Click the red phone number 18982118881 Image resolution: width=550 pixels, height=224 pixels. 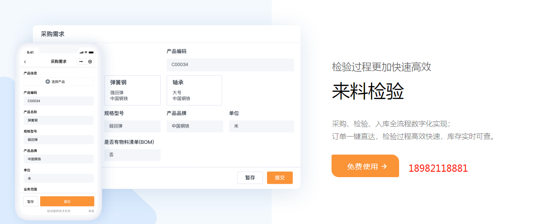(x=438, y=169)
